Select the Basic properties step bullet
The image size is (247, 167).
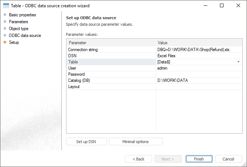pyautogui.click(x=5, y=15)
